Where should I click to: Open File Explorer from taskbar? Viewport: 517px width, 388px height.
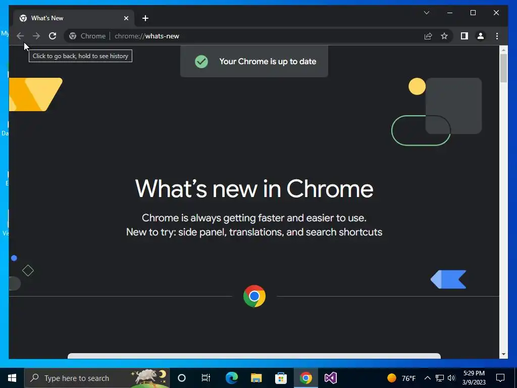(256, 378)
